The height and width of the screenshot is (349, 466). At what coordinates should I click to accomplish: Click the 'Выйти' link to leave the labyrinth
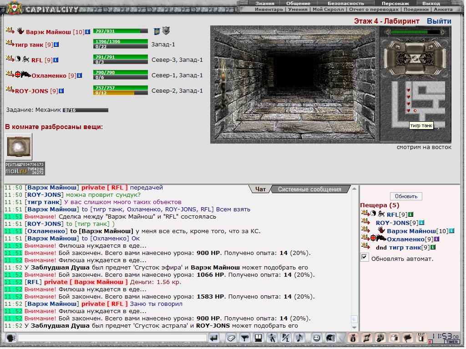(x=439, y=21)
